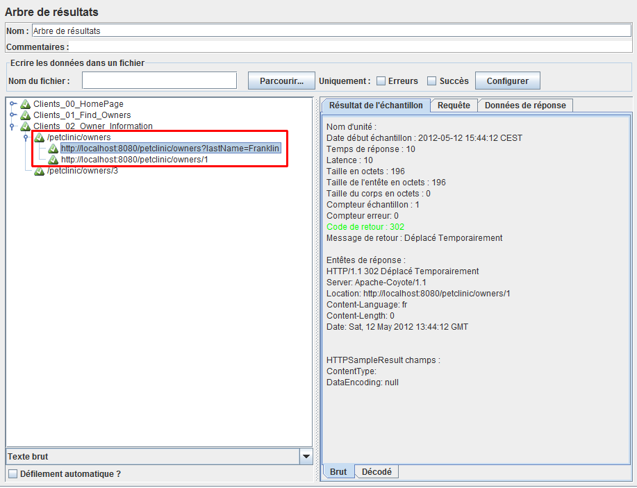
Task: Enable the Succès checkbox
Action: [x=431, y=81]
